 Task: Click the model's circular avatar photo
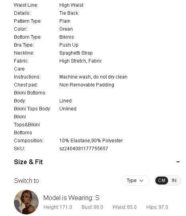click(x=26, y=202)
